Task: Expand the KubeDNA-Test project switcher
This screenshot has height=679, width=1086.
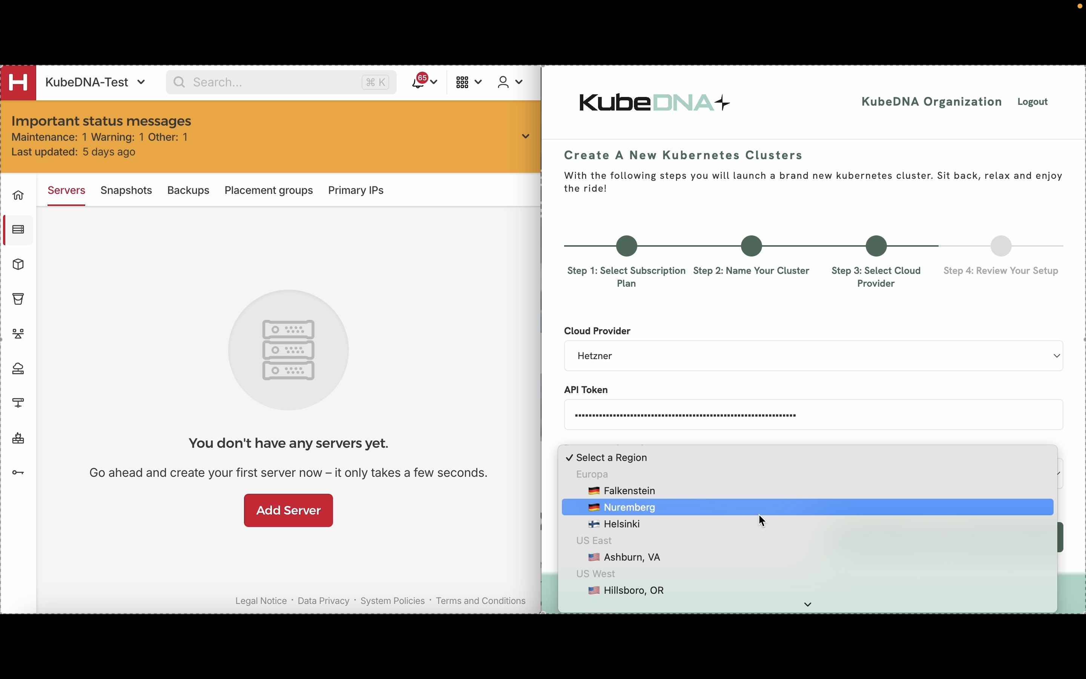Action: (95, 83)
